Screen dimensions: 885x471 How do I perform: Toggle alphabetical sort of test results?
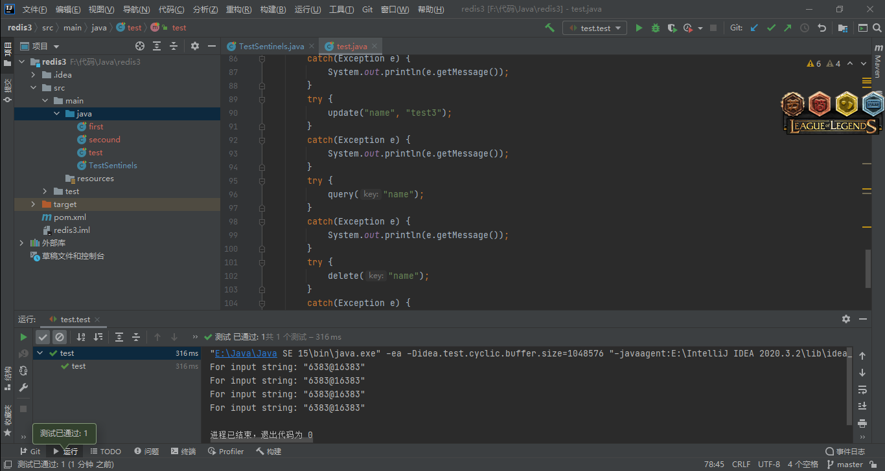pos(81,337)
